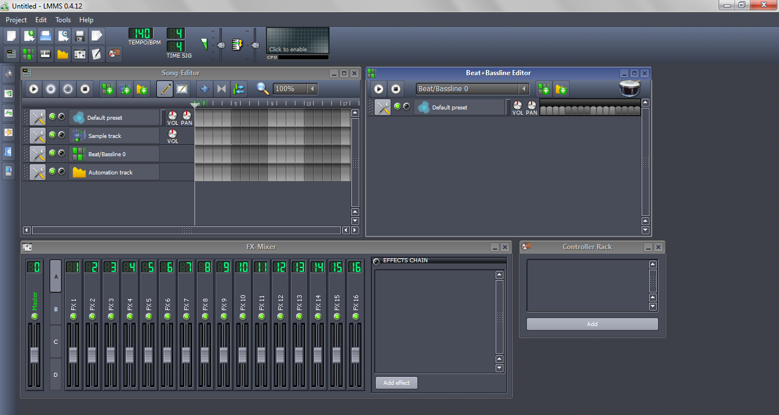This screenshot has width=779, height=415.
Task: Click the Add effect button
Action: (396, 383)
